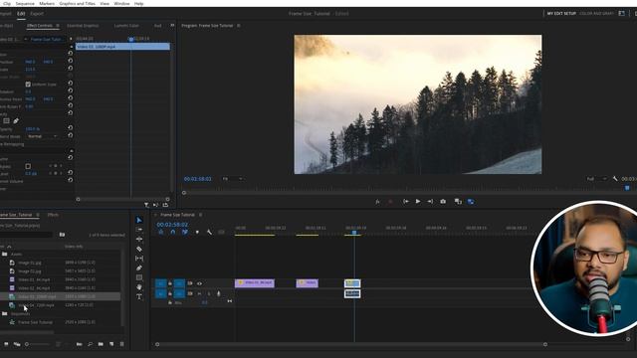Image resolution: width=637 pixels, height=358 pixels.
Task: Pick the Ripple Edit tool
Action: pos(139,239)
